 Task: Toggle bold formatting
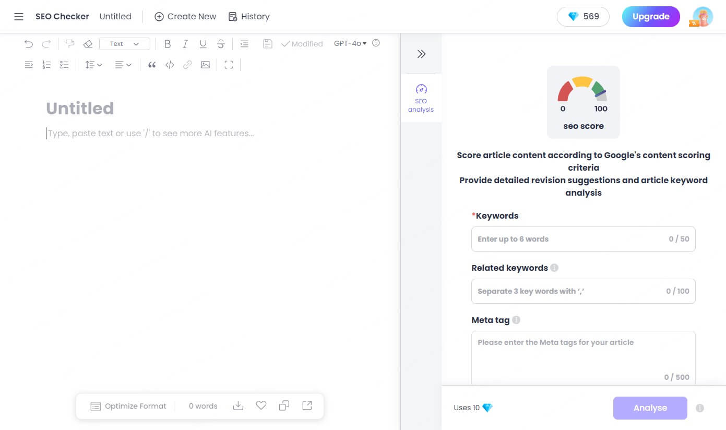tap(167, 44)
